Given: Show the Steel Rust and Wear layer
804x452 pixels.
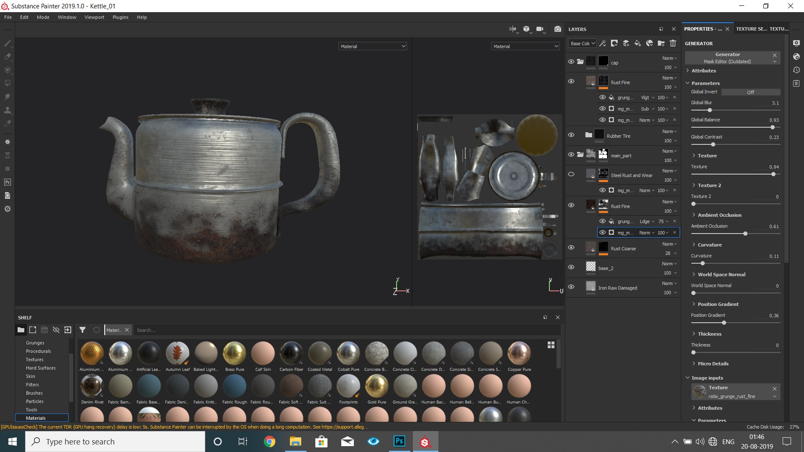Looking at the screenshot, I should [571, 174].
